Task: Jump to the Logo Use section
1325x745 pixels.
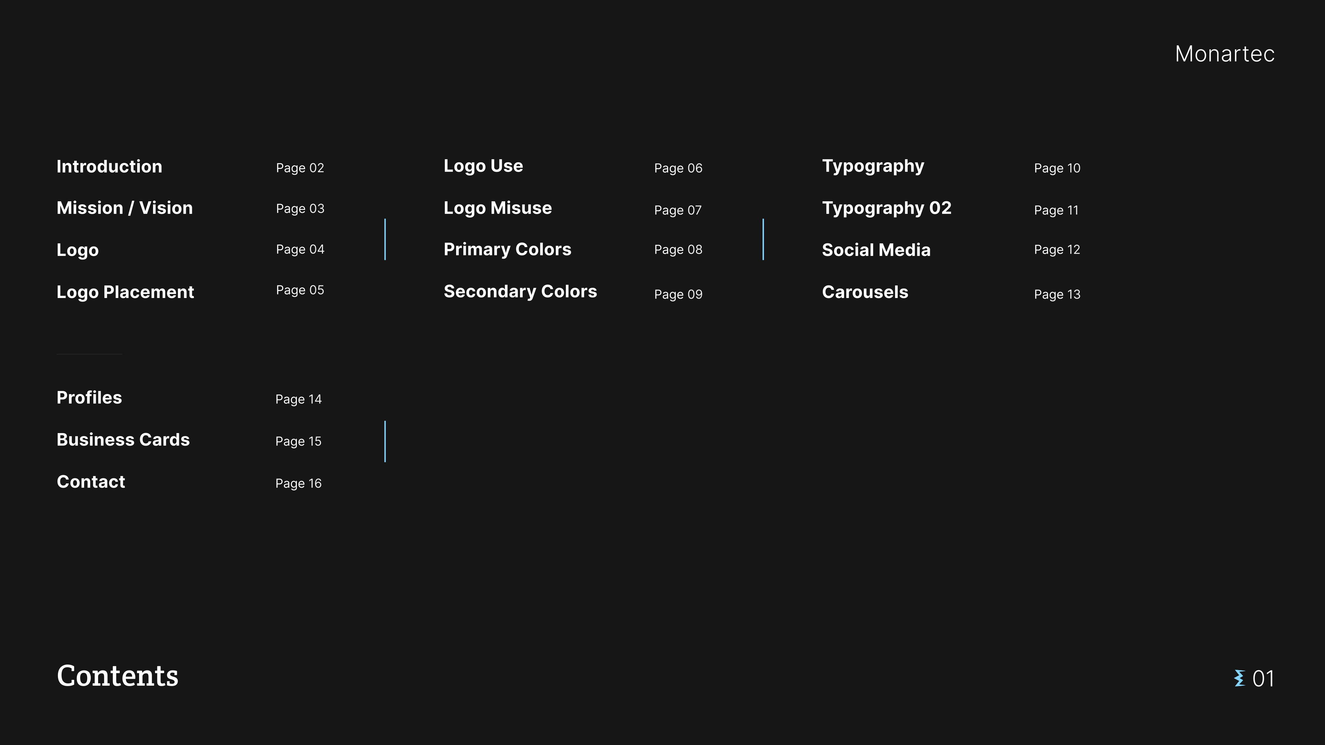Action: [x=483, y=166]
